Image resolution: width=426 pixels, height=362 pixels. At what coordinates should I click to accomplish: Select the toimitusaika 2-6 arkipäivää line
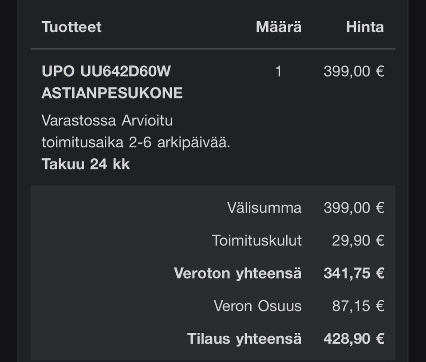[x=136, y=143]
